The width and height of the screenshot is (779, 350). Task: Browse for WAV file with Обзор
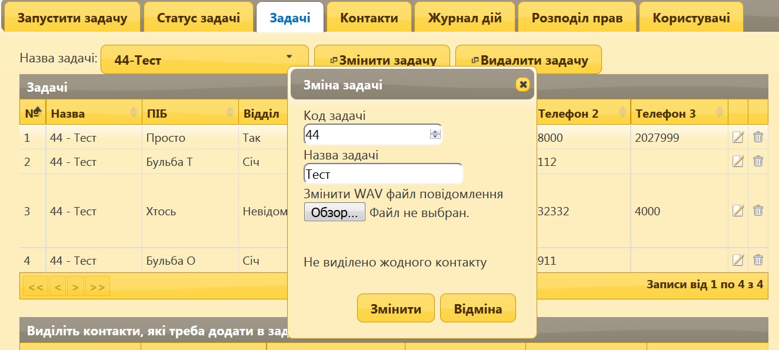point(335,212)
